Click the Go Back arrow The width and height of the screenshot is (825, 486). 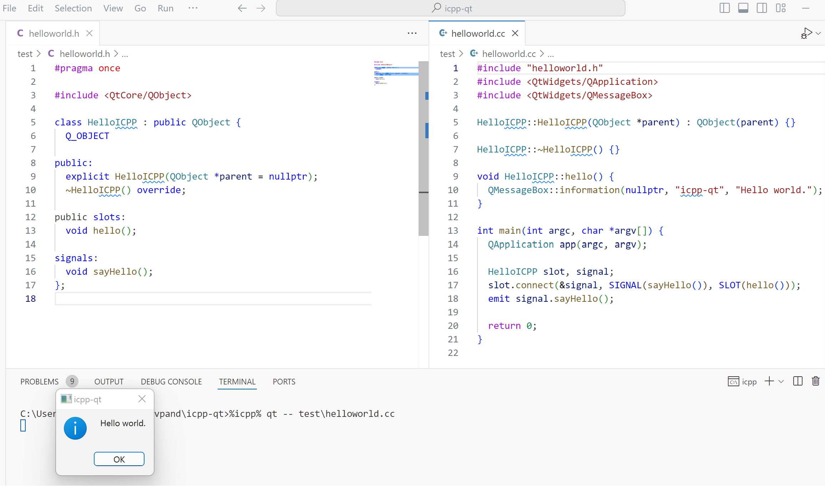tap(242, 8)
